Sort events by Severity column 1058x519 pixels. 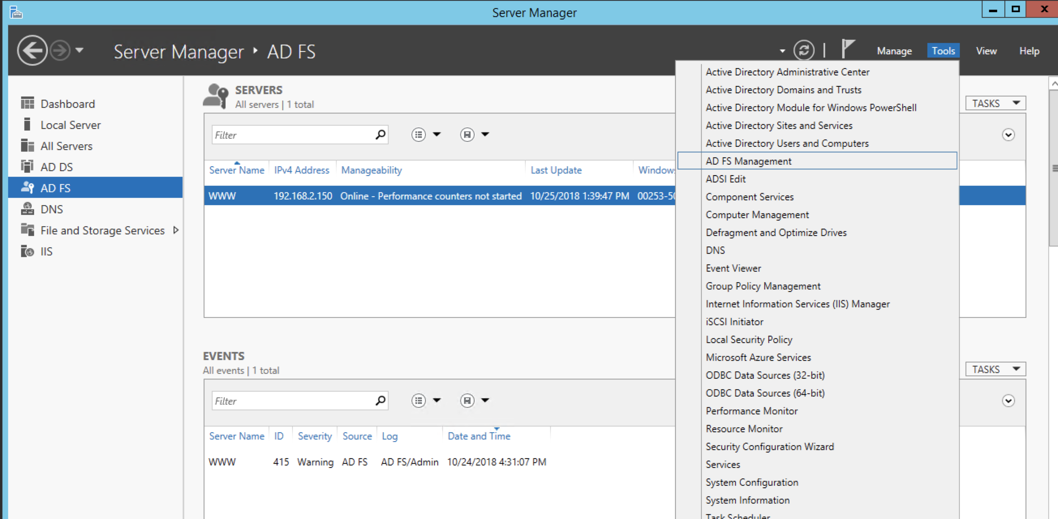315,436
